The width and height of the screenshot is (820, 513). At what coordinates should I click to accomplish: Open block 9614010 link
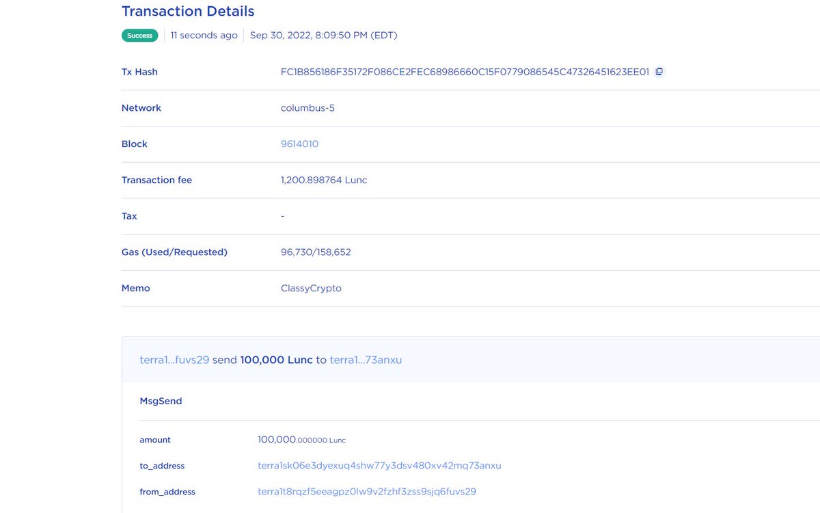pyautogui.click(x=299, y=144)
